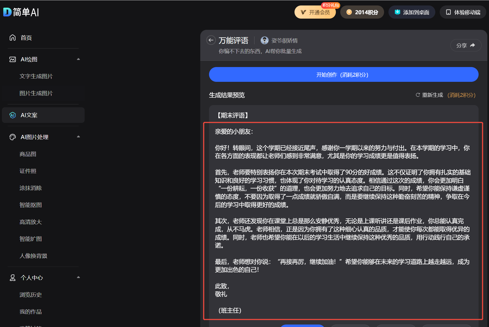Open 浏览历史 in sidebar
Image resolution: width=489 pixels, height=327 pixels.
30,295
